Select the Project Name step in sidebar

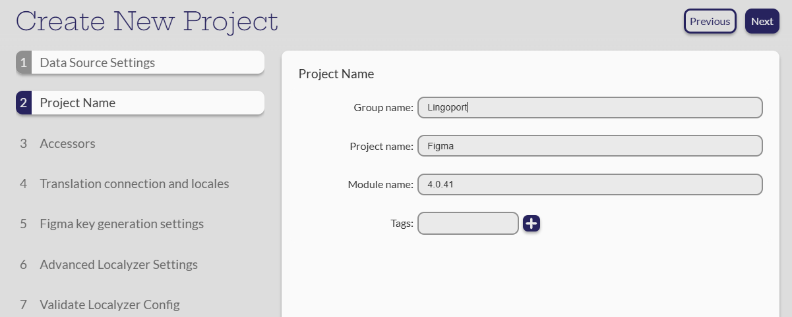click(77, 103)
